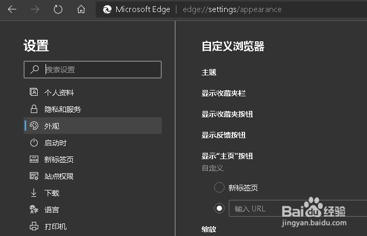The image size is (367, 236).
Task: Select 外观 in settings sidebar
Action: pyautogui.click(x=93, y=126)
